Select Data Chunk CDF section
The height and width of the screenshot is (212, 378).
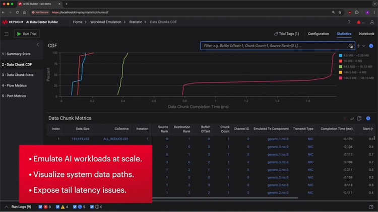(x=17, y=64)
